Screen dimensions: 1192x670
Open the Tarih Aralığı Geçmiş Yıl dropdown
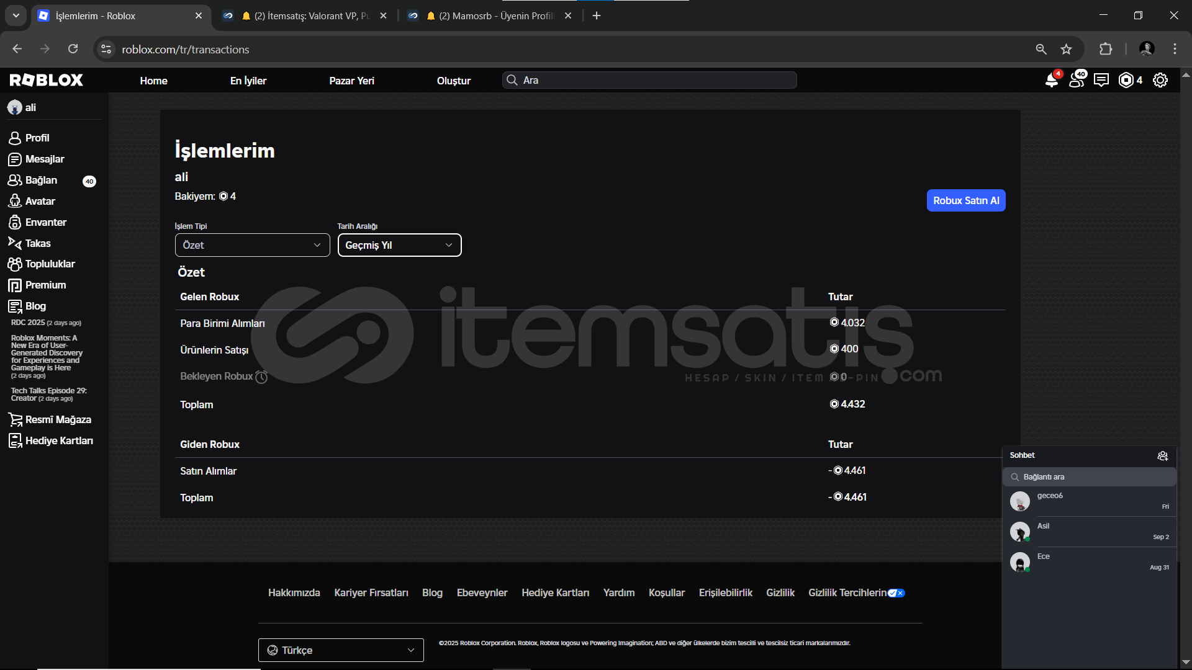click(x=399, y=245)
